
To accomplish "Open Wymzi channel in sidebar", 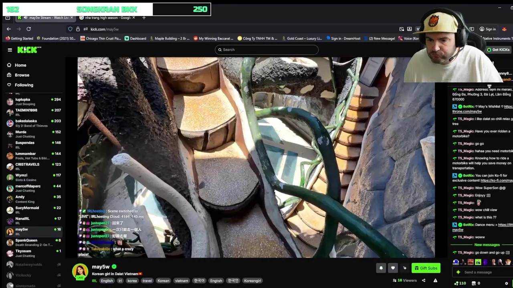I will tap(34, 177).
